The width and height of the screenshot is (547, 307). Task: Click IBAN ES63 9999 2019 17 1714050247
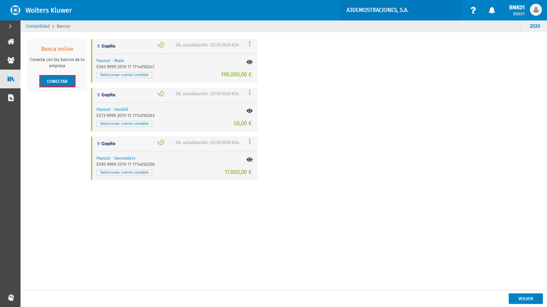(x=125, y=67)
